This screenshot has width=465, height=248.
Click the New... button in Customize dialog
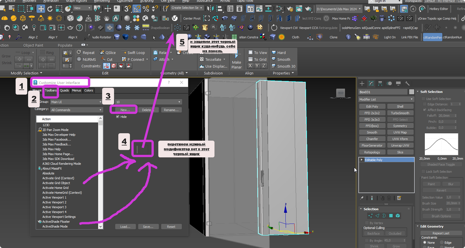click(125, 110)
